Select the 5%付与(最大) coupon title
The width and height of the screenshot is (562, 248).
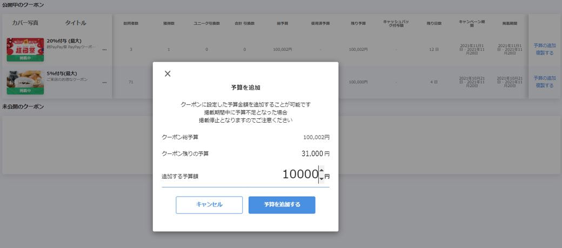(62, 73)
